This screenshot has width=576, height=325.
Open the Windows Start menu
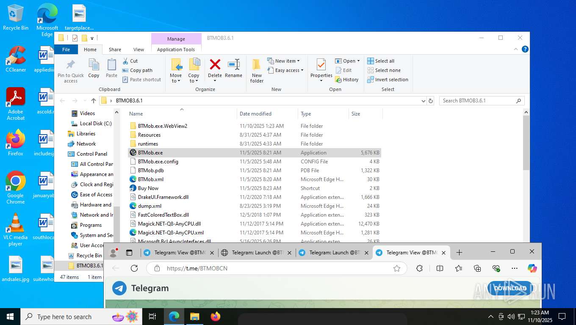[10, 317]
